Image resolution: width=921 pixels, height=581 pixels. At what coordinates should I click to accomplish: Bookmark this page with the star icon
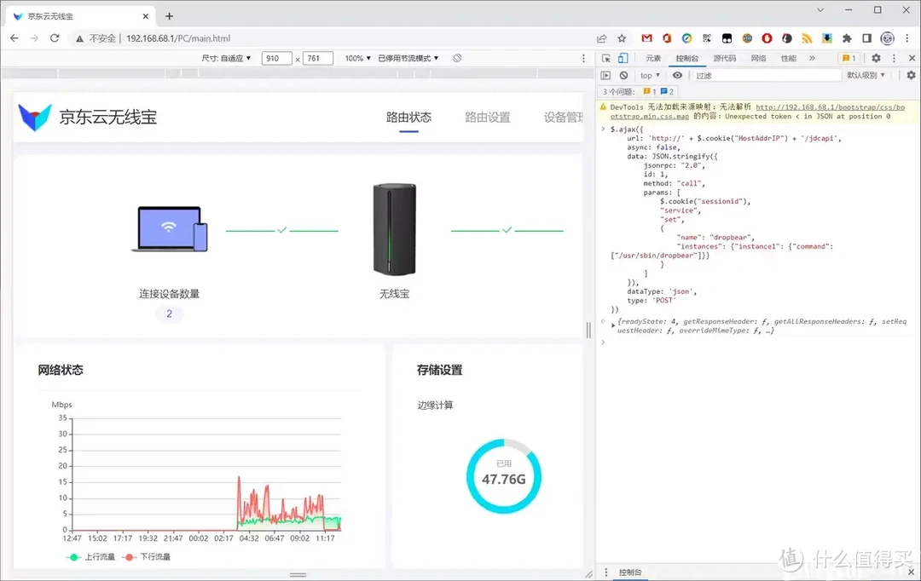click(622, 38)
